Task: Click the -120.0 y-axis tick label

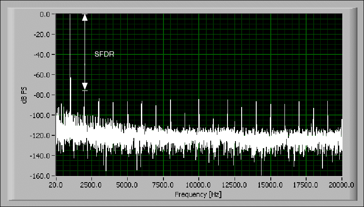Action: [x=43, y=136]
